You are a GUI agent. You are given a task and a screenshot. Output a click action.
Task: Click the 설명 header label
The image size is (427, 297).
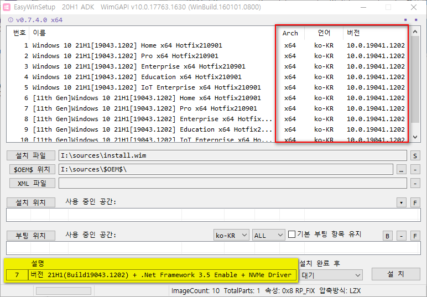(38, 263)
